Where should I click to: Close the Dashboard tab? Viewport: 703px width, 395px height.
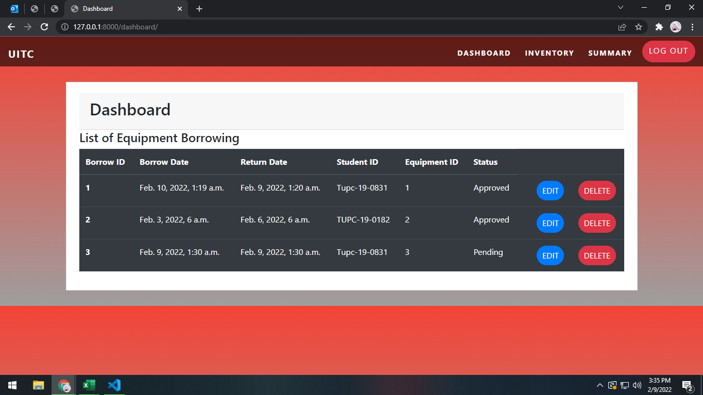[179, 9]
